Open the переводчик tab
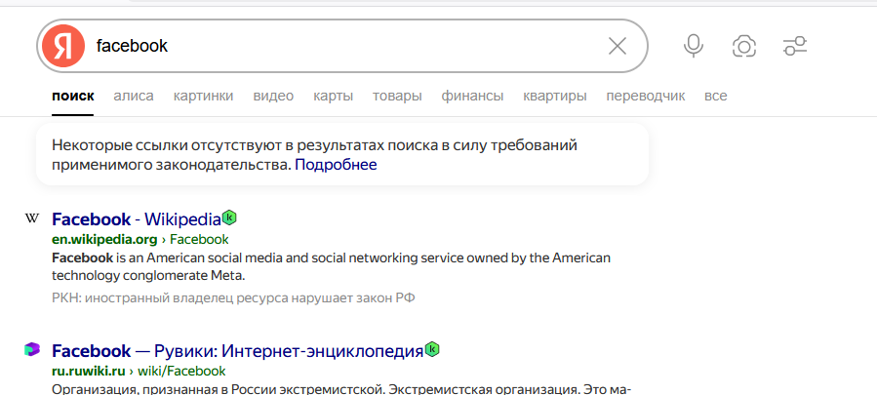 click(645, 96)
